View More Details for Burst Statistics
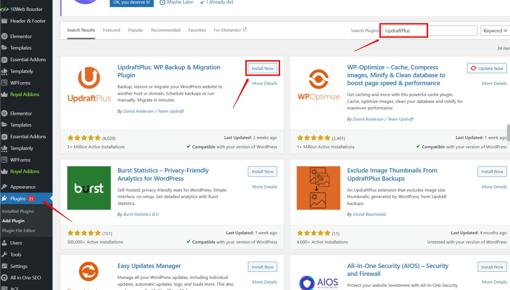This screenshot has height=290, width=510. pyautogui.click(x=265, y=187)
